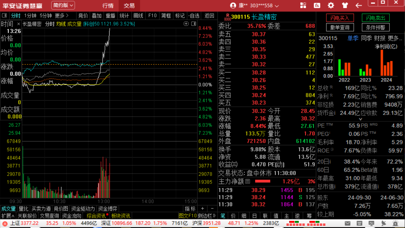Click the minus zoom button beside 指标

pyautogui.click(x=212, y=209)
